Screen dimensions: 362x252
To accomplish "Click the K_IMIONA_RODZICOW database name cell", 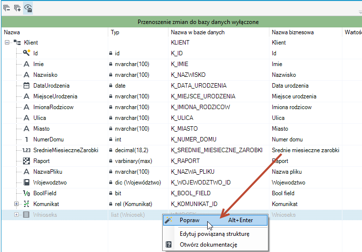I will (200, 107).
